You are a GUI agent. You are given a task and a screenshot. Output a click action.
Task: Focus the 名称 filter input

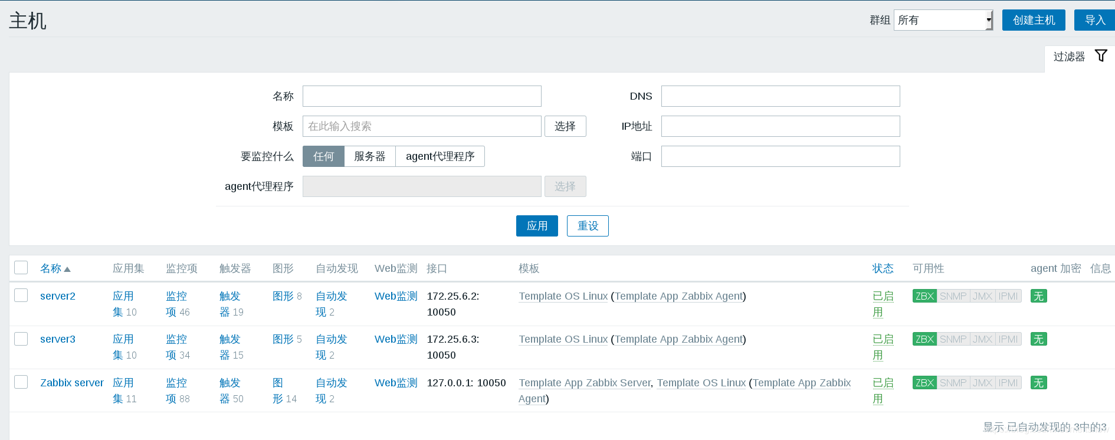422,96
